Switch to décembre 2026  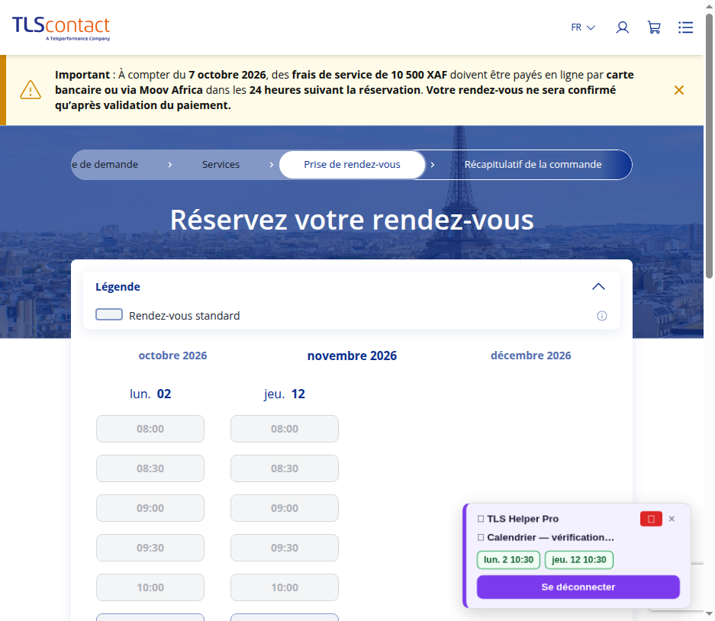click(531, 356)
